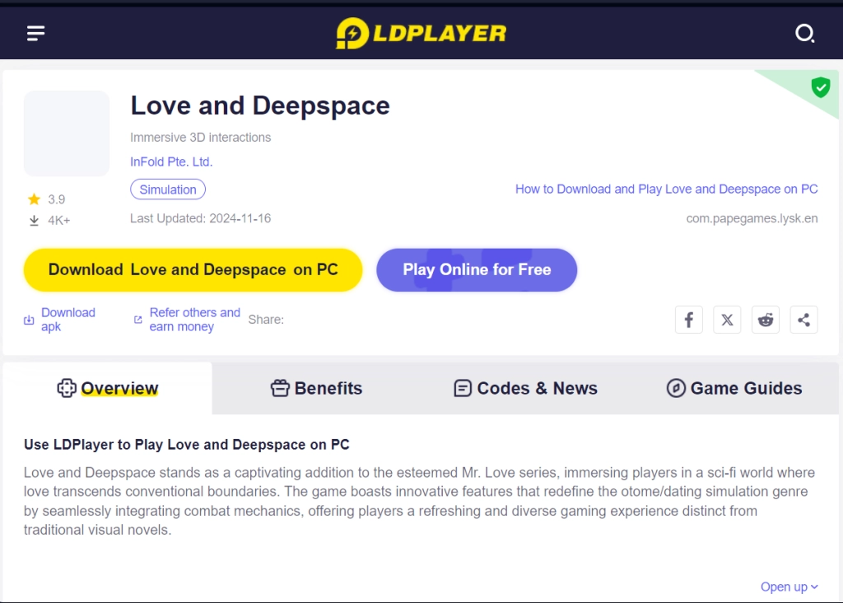Open Refer others and earn money link
The height and width of the screenshot is (603, 843).
tap(194, 320)
